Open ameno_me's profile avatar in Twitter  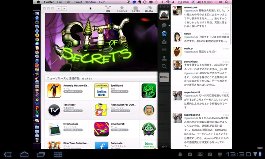177,11
